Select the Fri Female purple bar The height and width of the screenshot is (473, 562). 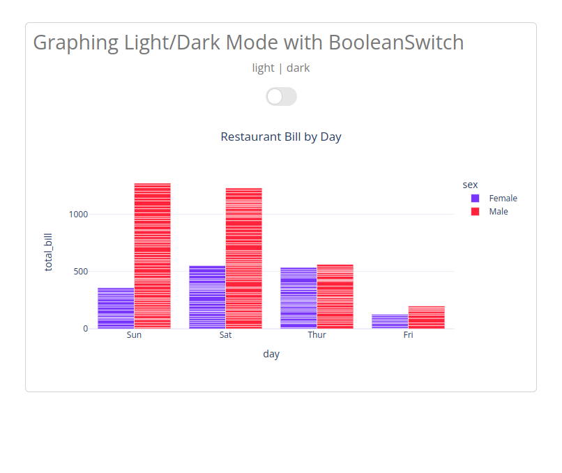(x=390, y=321)
